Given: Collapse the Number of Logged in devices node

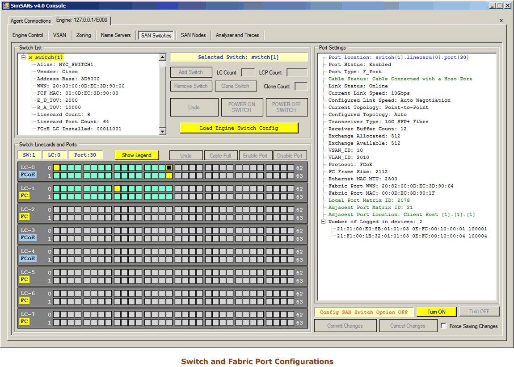Looking at the screenshot, I should (324, 221).
